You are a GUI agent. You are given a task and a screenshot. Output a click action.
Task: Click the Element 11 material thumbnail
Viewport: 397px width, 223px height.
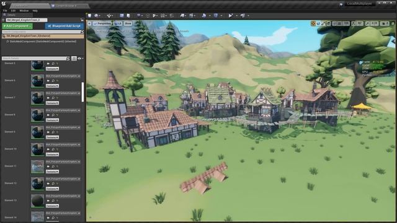37,167
